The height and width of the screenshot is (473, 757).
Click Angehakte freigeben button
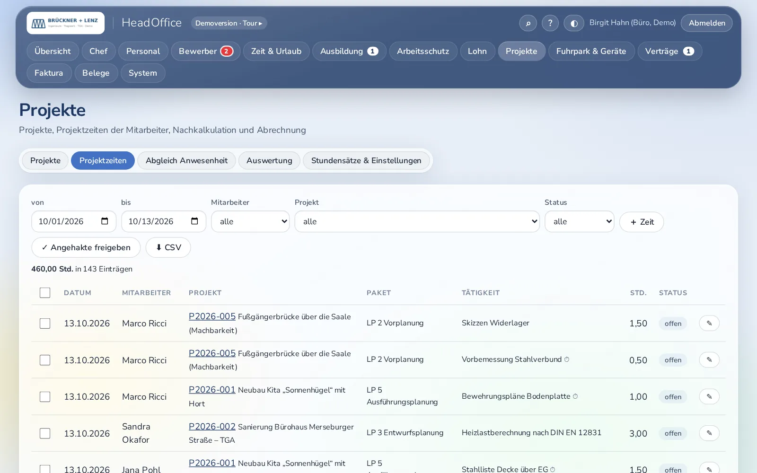[86, 247]
